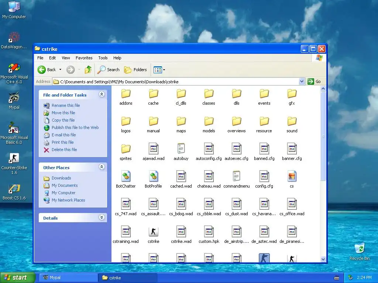
Task: Click the Back navigation button
Action: pyautogui.click(x=47, y=70)
